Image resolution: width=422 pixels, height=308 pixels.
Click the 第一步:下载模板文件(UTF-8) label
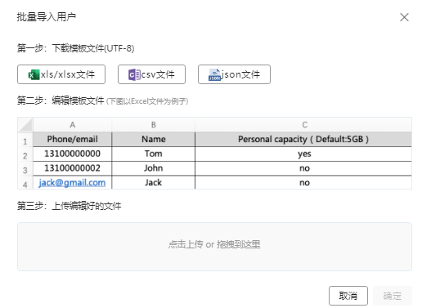pyautogui.click(x=75, y=48)
